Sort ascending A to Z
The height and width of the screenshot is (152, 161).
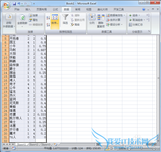coord(48,18)
